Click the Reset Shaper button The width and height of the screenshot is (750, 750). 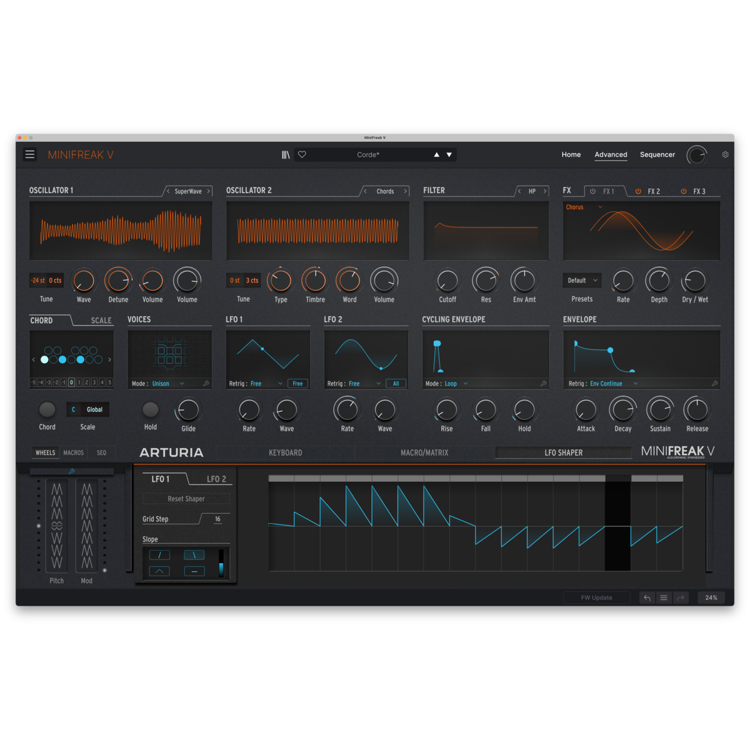[186, 499]
